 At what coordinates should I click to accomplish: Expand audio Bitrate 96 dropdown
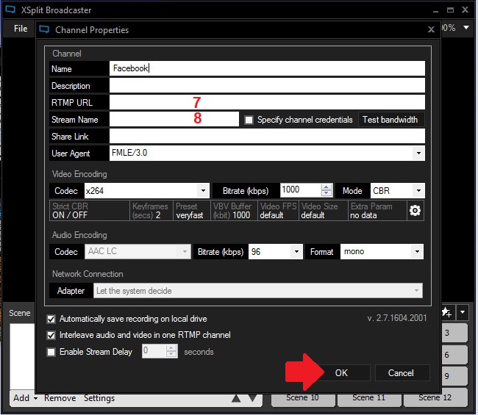coord(296,252)
